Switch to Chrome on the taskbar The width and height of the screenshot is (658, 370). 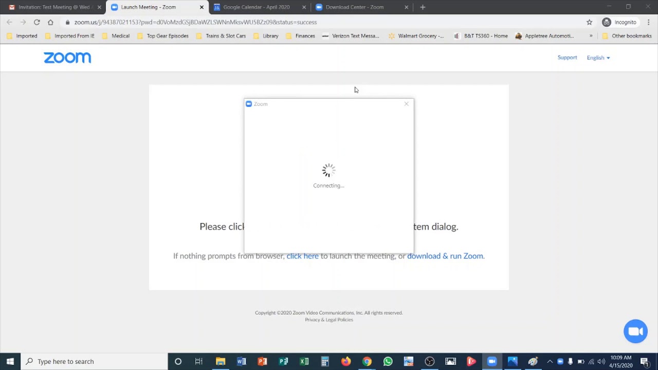[367, 361]
